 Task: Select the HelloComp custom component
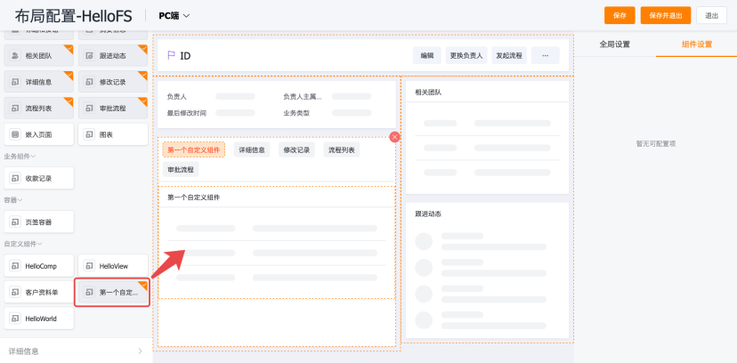[39, 266]
